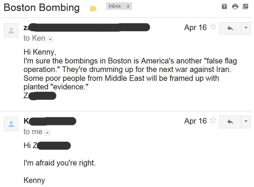Click the second sender's avatar picture
The image size is (254, 187).
[11, 124]
